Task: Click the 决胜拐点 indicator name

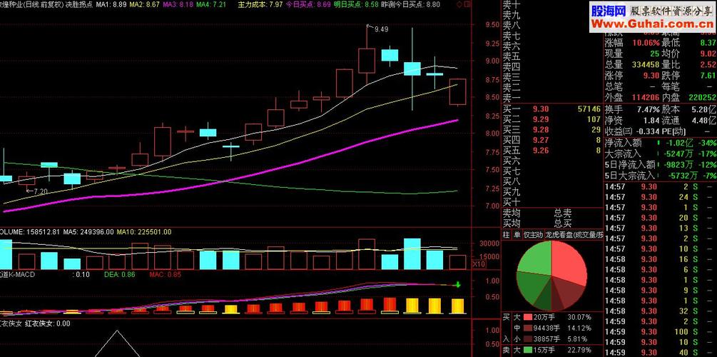Action: click(x=79, y=4)
